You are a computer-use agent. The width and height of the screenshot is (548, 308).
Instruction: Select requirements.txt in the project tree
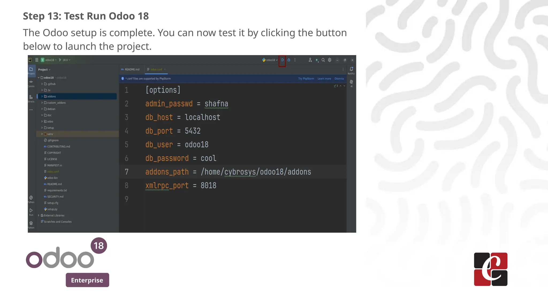[x=57, y=190]
